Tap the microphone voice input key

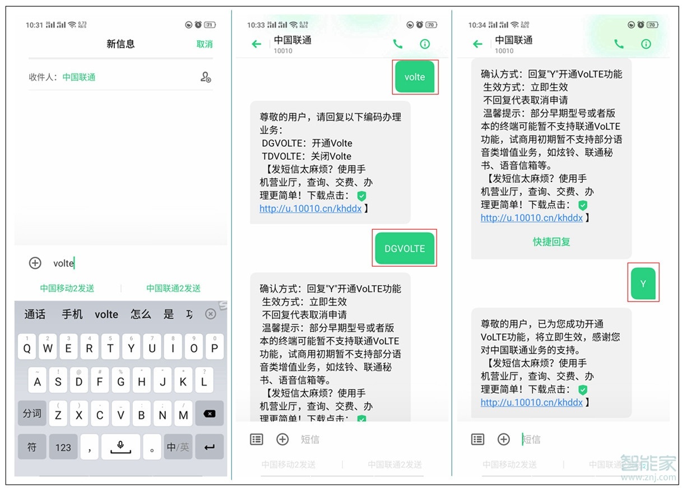tap(120, 447)
